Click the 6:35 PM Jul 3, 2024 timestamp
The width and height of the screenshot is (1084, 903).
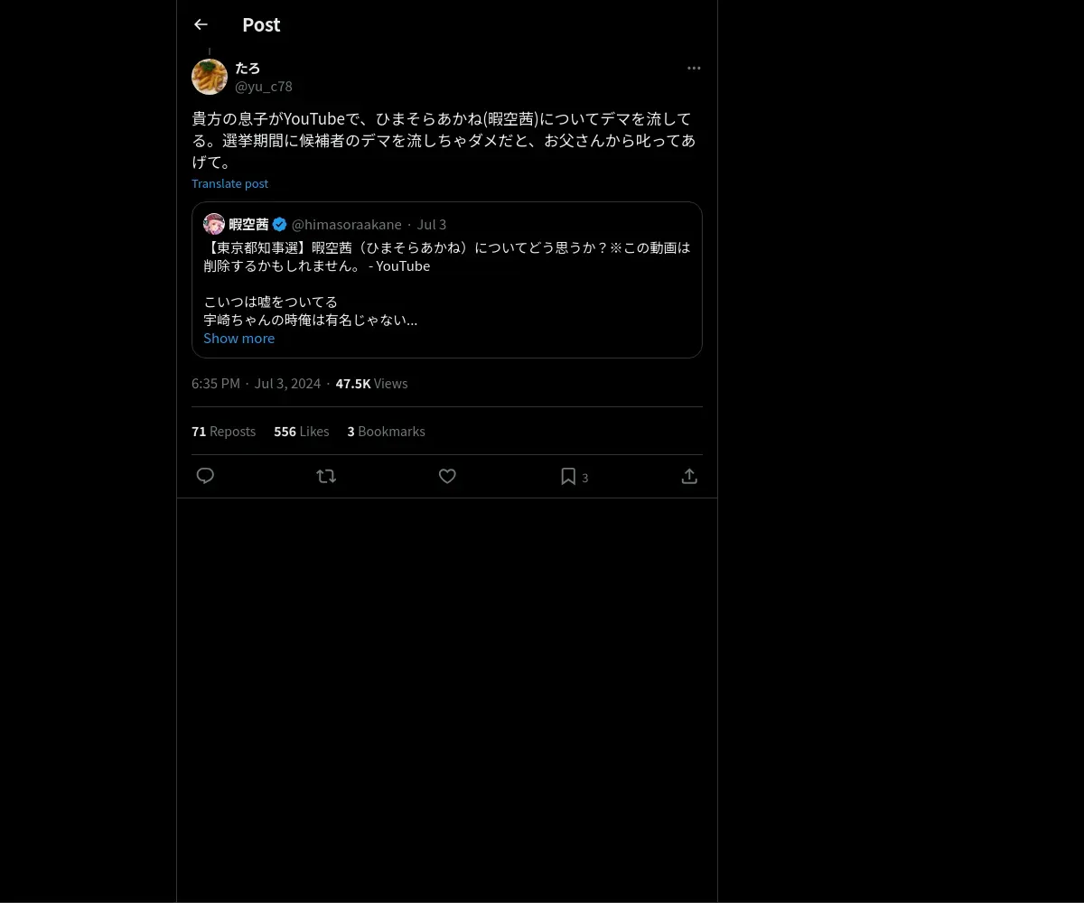point(257,384)
